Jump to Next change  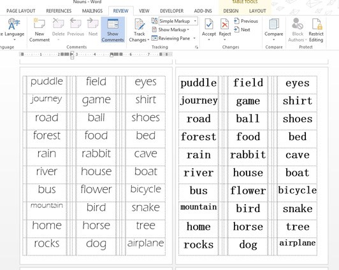coord(242,29)
